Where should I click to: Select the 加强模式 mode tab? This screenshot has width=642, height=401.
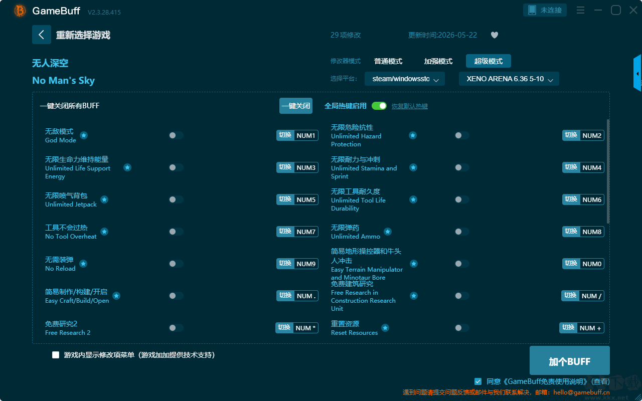point(438,61)
